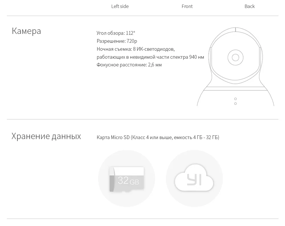
Task: Select the Front view label
Action: pyautogui.click(x=187, y=6)
